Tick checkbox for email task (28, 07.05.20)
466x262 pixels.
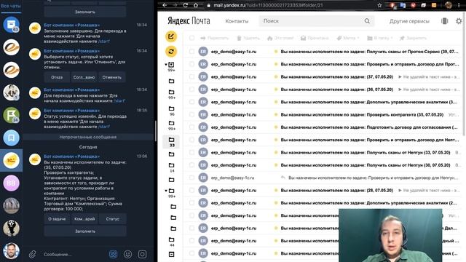(191, 191)
